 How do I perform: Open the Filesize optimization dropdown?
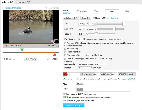point(93,64)
